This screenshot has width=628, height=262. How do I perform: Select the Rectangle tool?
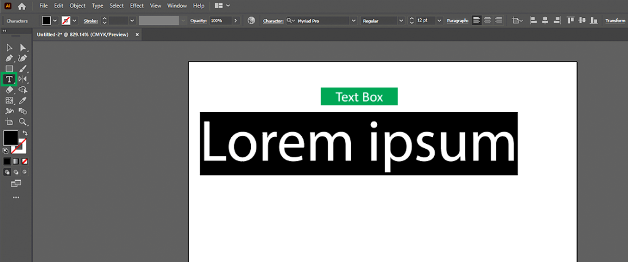[9, 69]
